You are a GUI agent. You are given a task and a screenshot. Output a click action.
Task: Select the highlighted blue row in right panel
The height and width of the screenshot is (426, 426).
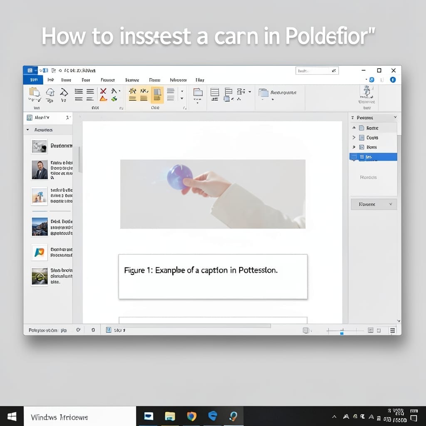pyautogui.click(x=373, y=157)
